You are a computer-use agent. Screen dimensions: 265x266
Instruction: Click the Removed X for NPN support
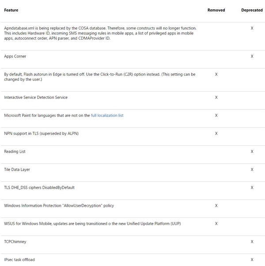click(x=216, y=133)
